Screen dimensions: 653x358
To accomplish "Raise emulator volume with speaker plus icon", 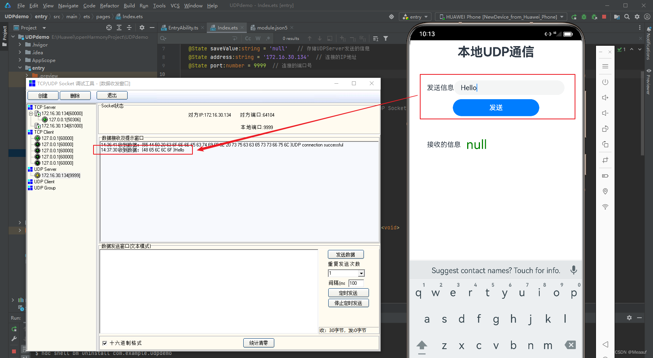I will click(605, 98).
